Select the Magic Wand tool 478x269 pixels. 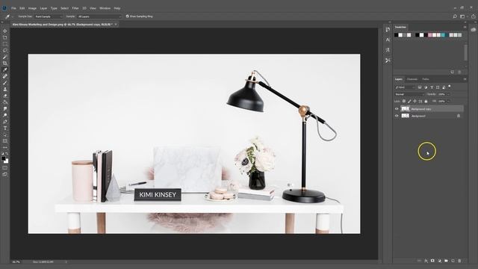pos(5,57)
